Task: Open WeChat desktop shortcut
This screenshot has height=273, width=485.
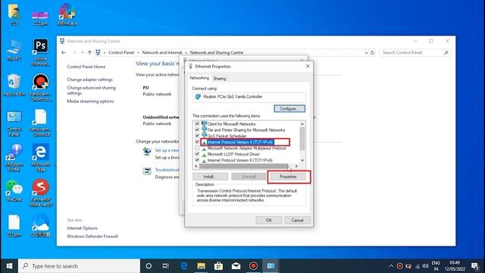Action: (x=14, y=190)
